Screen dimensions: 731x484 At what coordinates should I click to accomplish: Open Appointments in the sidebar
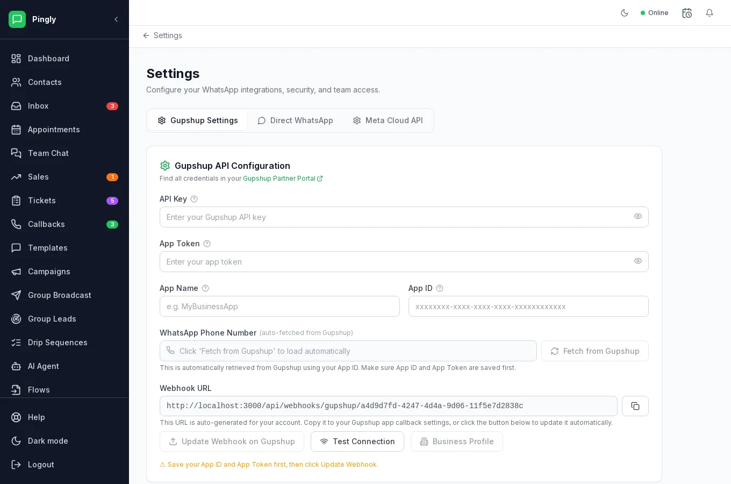(64, 130)
